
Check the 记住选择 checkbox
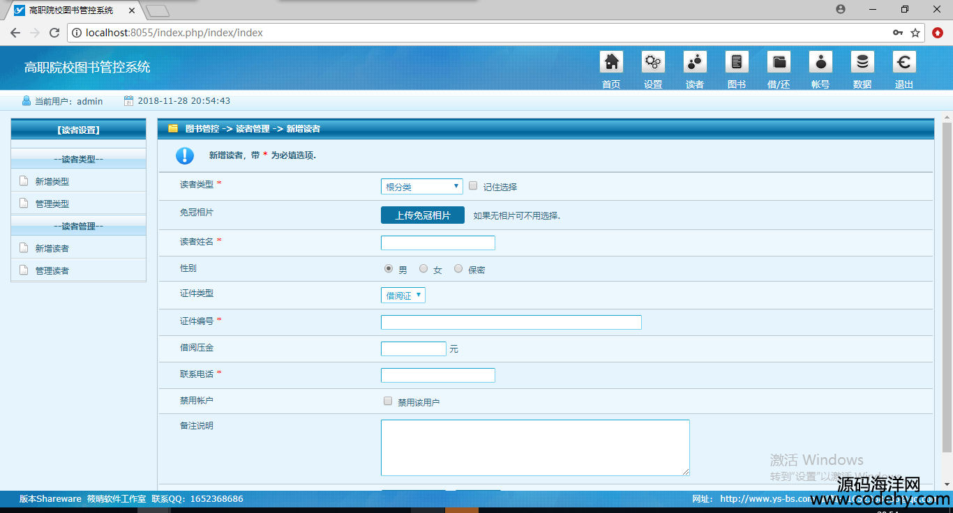pyautogui.click(x=473, y=186)
